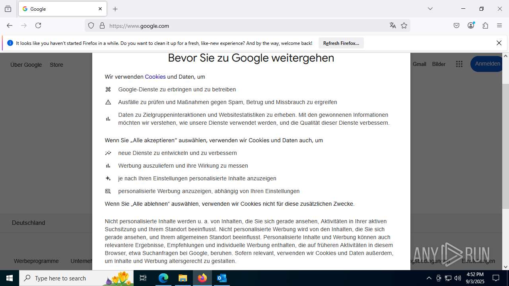Viewport: 509px width, 286px height.
Task: Click the Deutschland footer text
Action: tap(28, 223)
